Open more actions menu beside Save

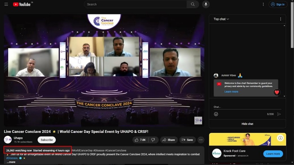click(201, 140)
